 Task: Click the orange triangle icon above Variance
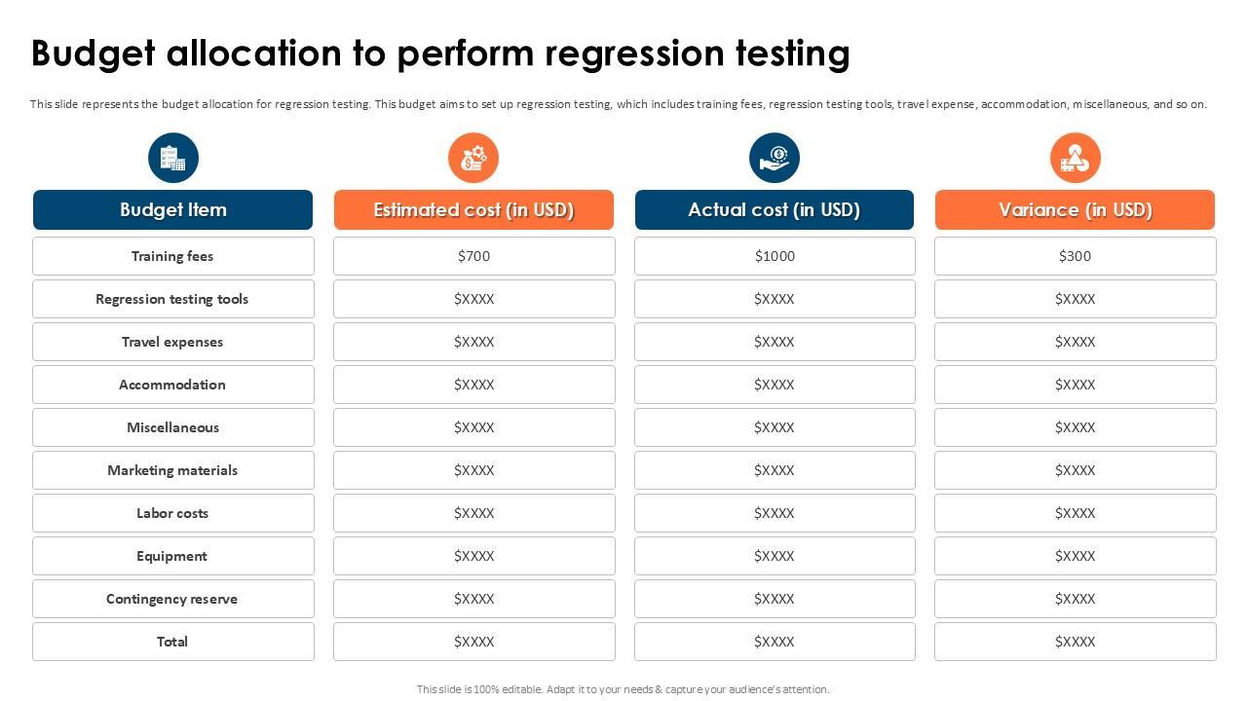point(1076,158)
